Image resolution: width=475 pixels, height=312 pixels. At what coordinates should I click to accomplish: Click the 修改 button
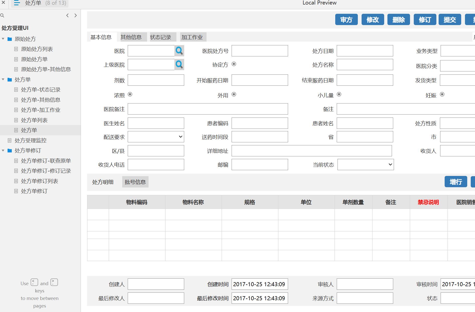(373, 20)
